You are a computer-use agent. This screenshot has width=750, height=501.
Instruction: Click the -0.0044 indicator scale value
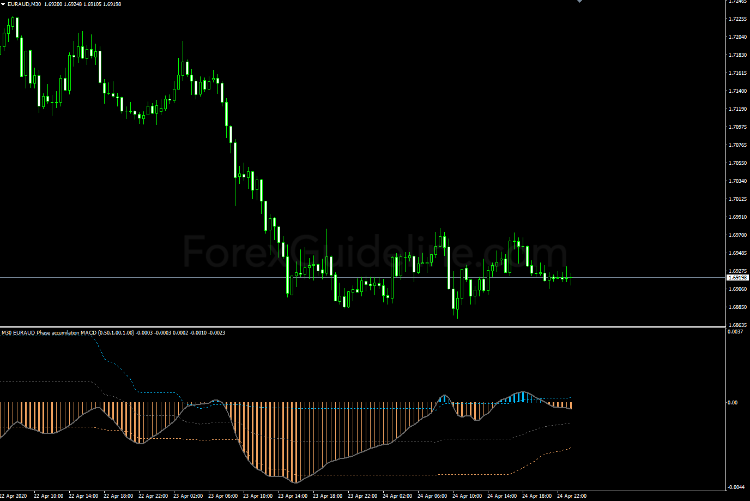tap(735, 487)
